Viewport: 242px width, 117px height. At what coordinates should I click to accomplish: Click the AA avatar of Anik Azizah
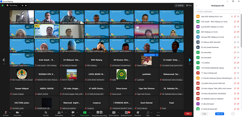(198, 21)
